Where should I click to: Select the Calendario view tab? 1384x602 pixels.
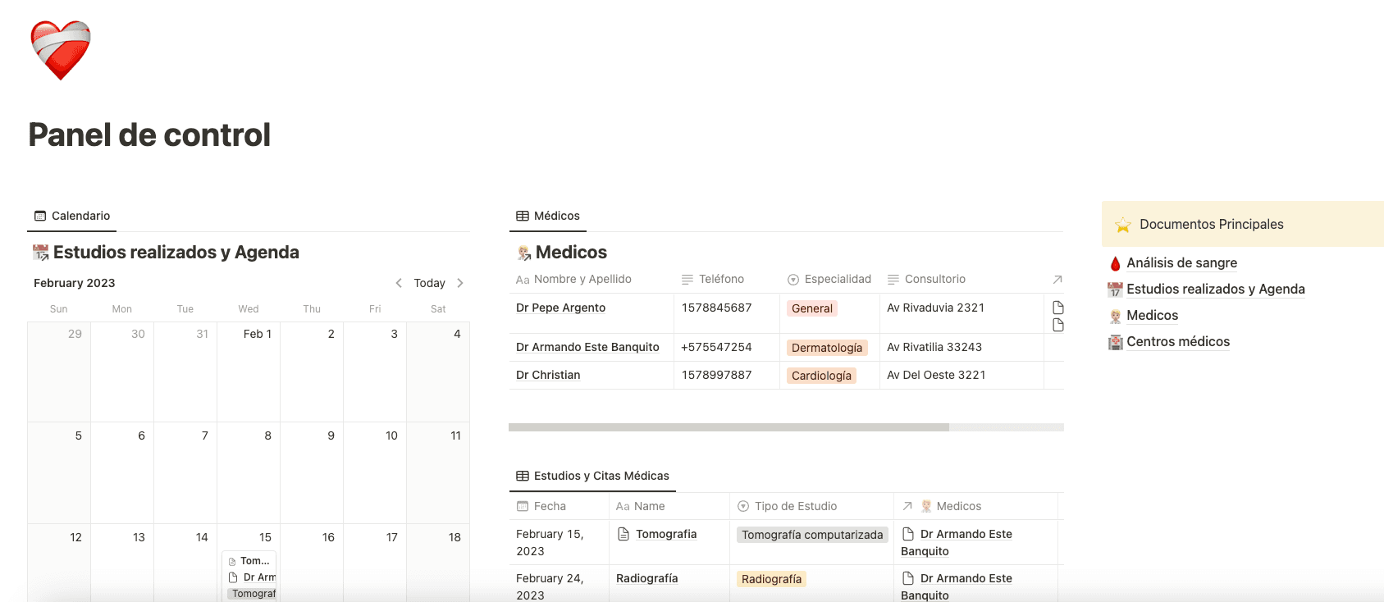(x=72, y=217)
